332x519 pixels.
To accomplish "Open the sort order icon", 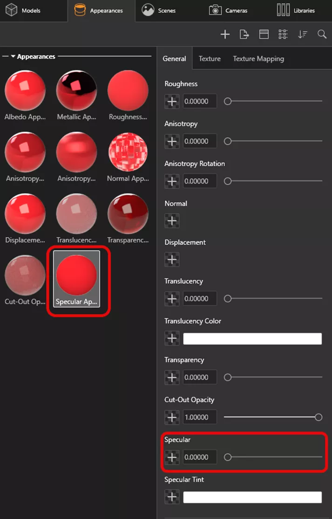I will click(303, 34).
